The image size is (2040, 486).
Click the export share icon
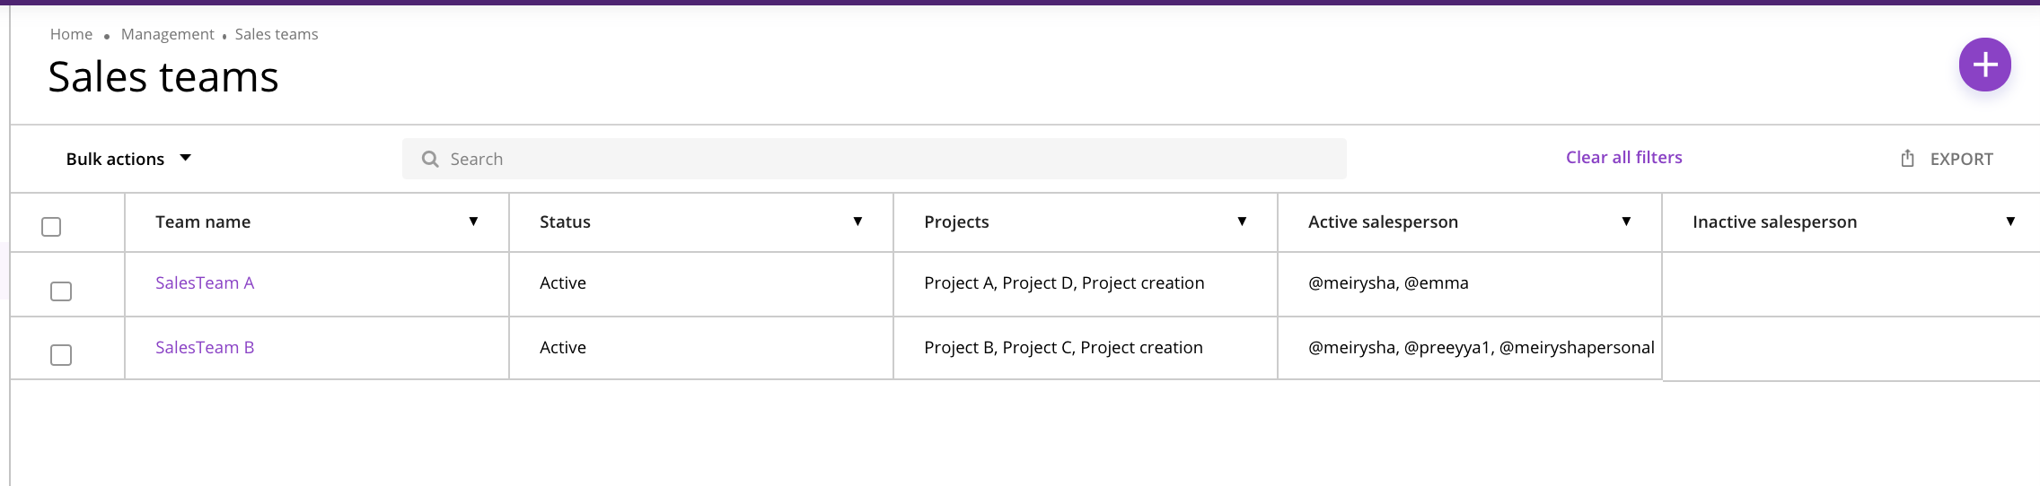pos(1907,159)
